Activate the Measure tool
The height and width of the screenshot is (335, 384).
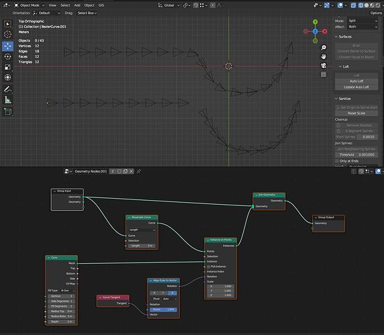(x=7, y=99)
